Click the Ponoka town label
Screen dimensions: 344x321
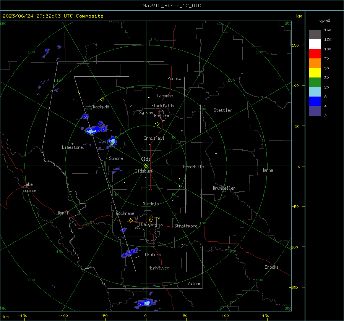pos(174,79)
